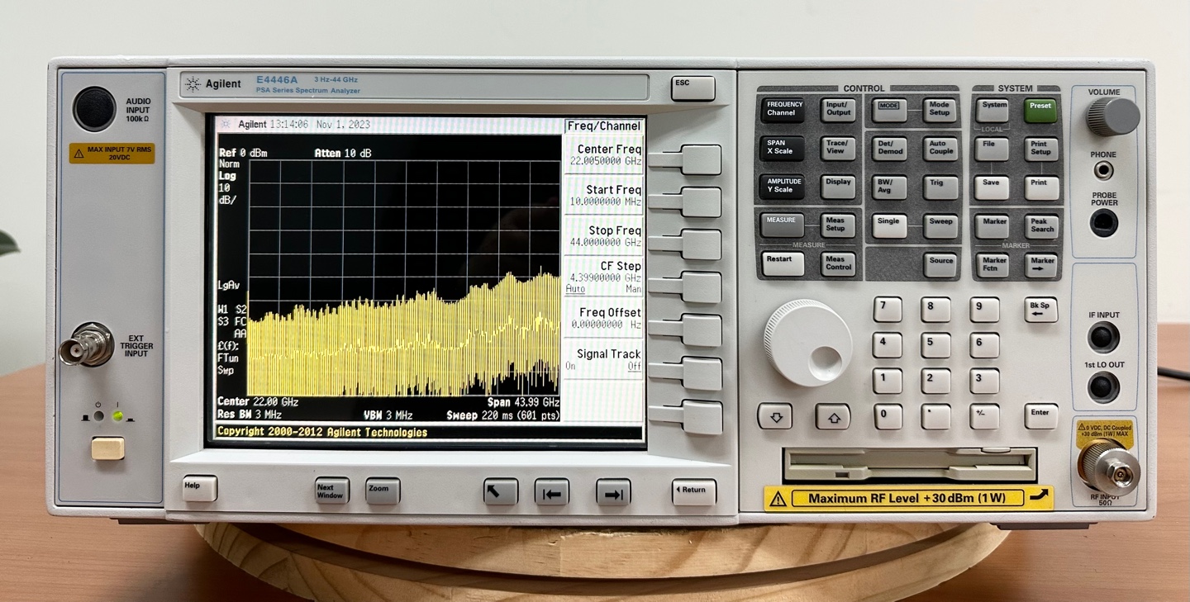Tap the green Preset key

point(1040,110)
